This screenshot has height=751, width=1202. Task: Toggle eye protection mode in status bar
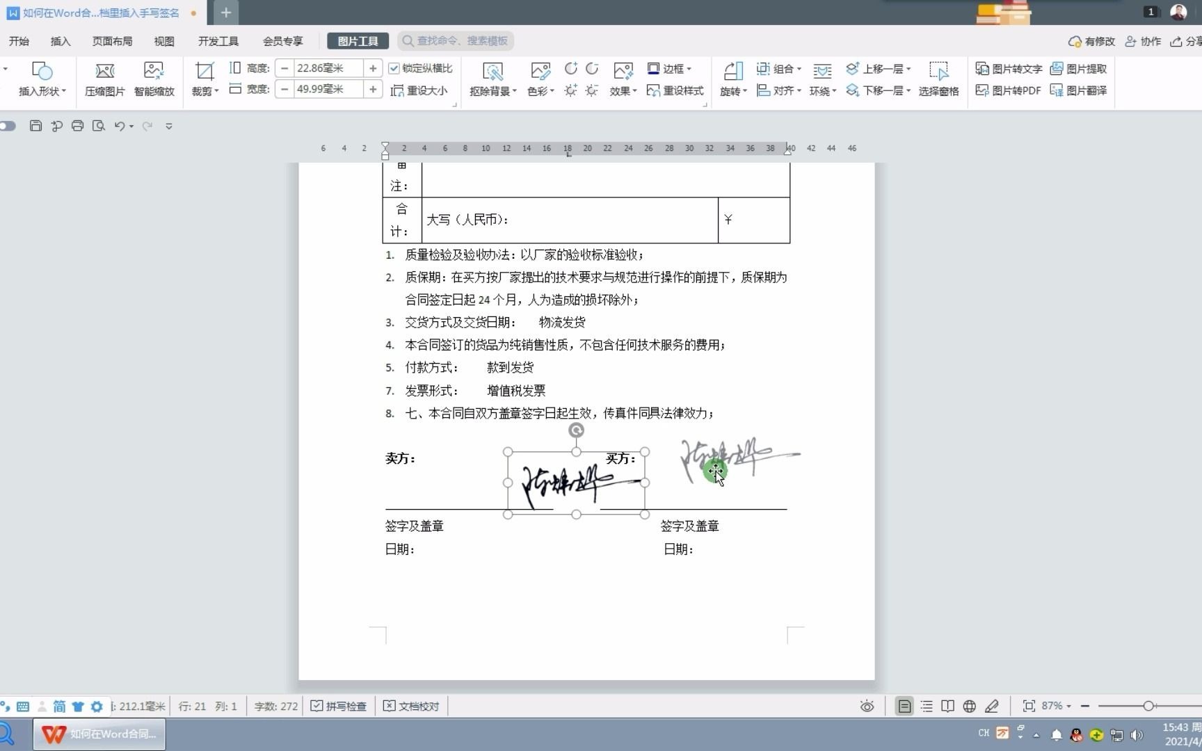point(867,706)
